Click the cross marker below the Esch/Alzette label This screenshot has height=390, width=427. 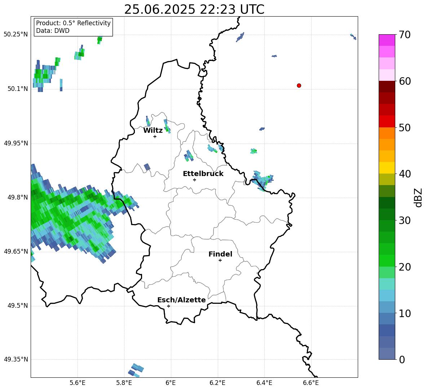[x=168, y=306]
